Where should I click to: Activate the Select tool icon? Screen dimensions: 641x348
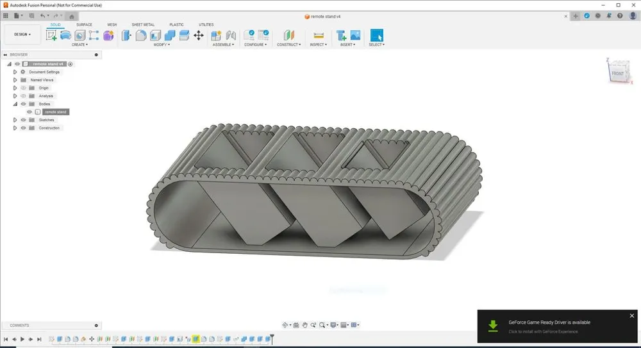pos(376,35)
